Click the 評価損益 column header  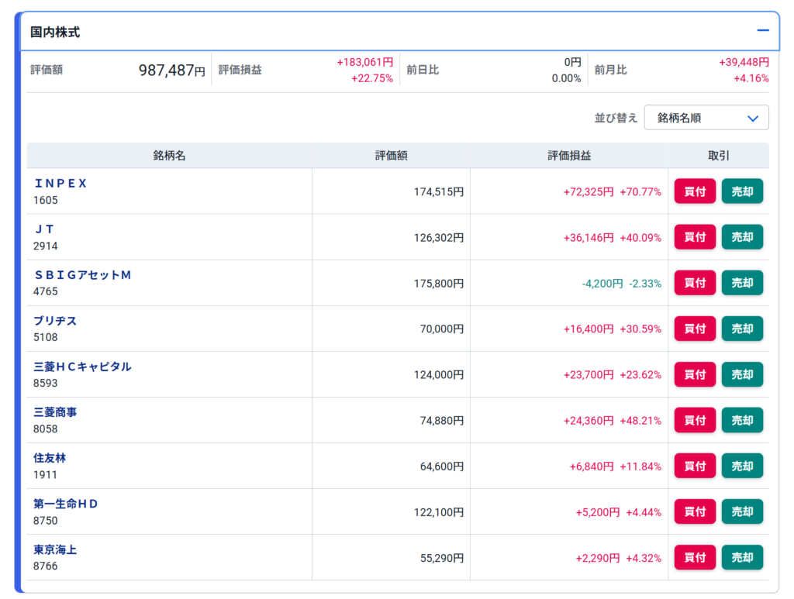coord(568,156)
